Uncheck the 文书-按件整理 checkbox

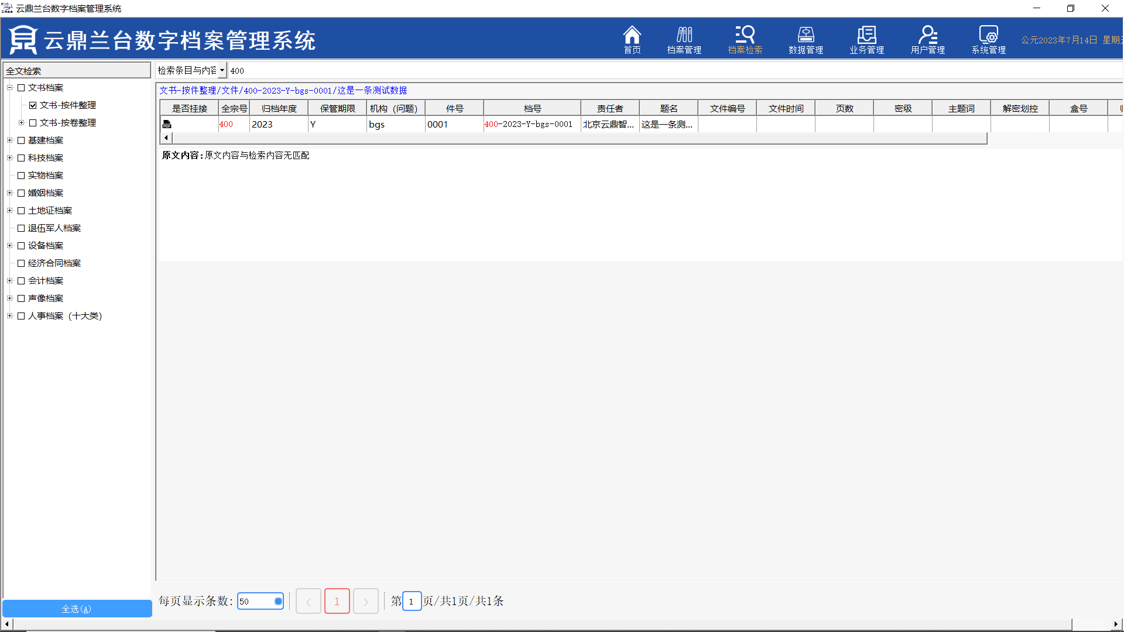click(x=33, y=105)
